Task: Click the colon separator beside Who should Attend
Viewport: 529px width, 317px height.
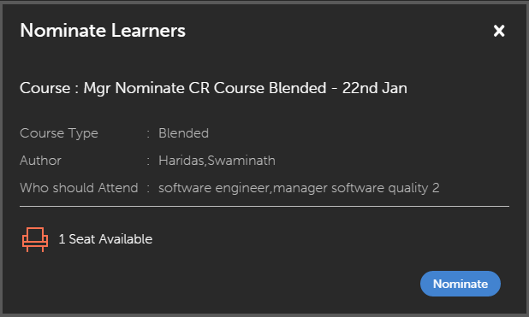Action: click(148, 188)
